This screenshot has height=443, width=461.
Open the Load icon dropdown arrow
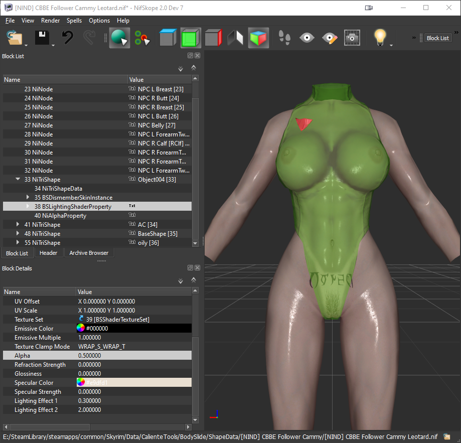click(26, 45)
